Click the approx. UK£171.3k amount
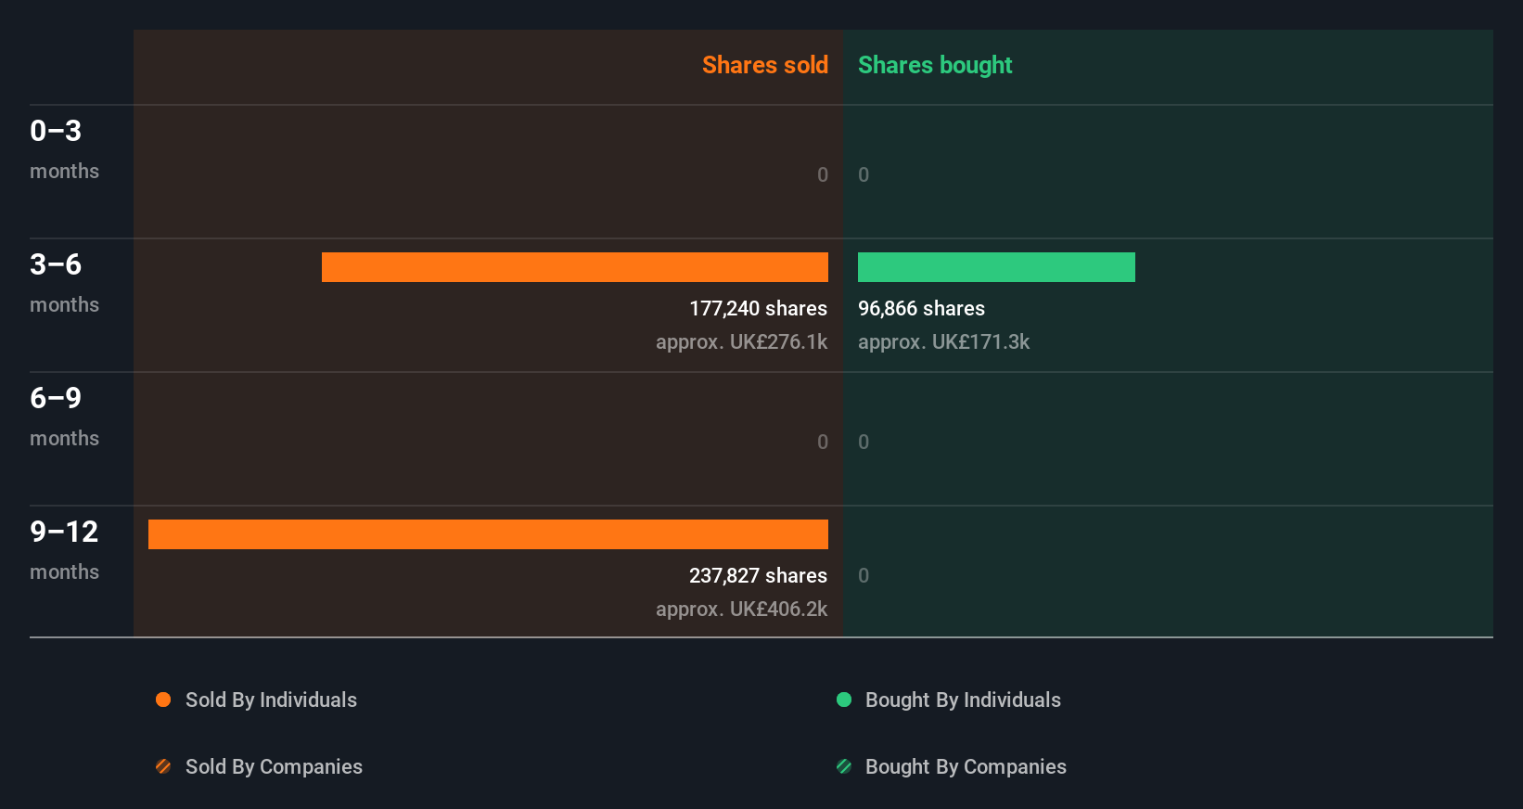 point(943,342)
